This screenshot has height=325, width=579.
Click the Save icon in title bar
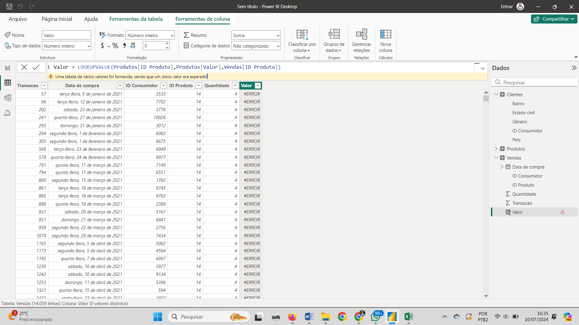pyautogui.click(x=9, y=6)
